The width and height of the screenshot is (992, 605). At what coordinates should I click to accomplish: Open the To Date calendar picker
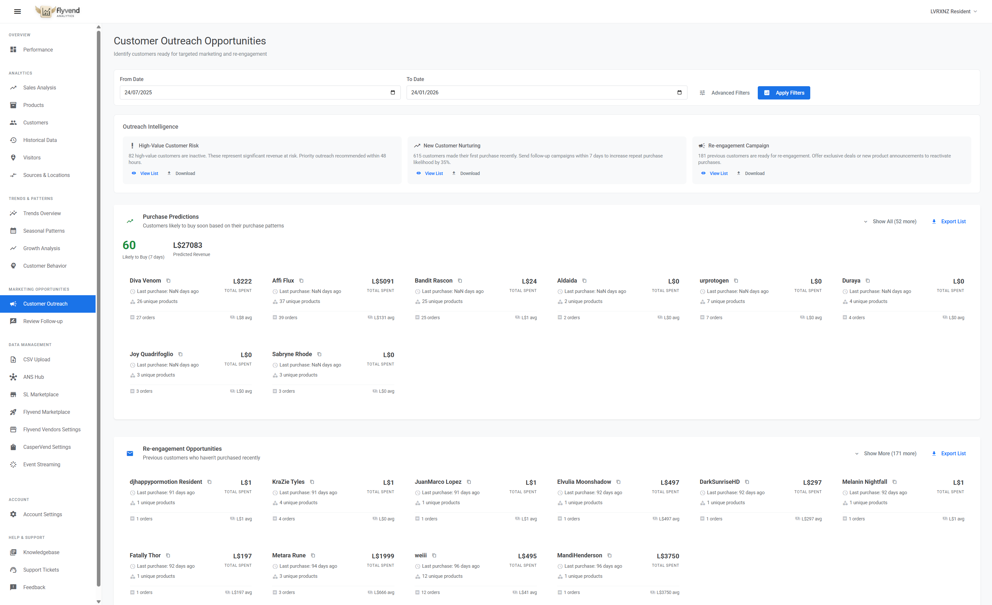click(679, 92)
